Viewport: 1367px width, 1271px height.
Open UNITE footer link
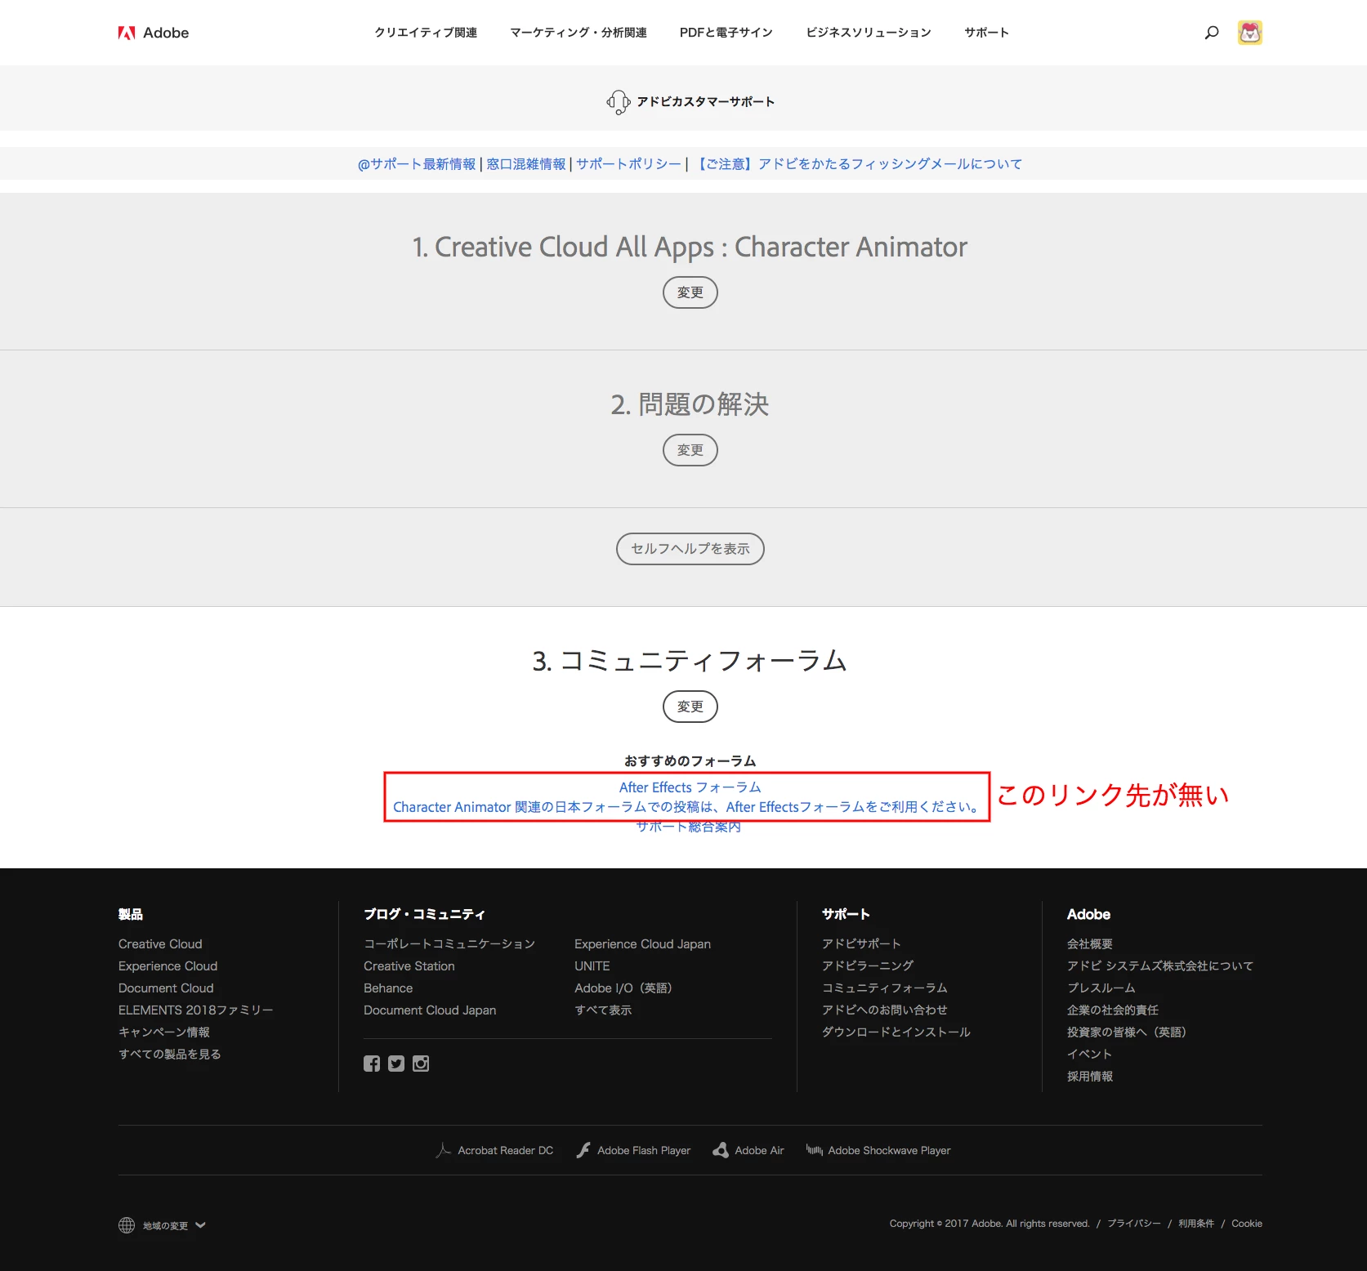592,966
